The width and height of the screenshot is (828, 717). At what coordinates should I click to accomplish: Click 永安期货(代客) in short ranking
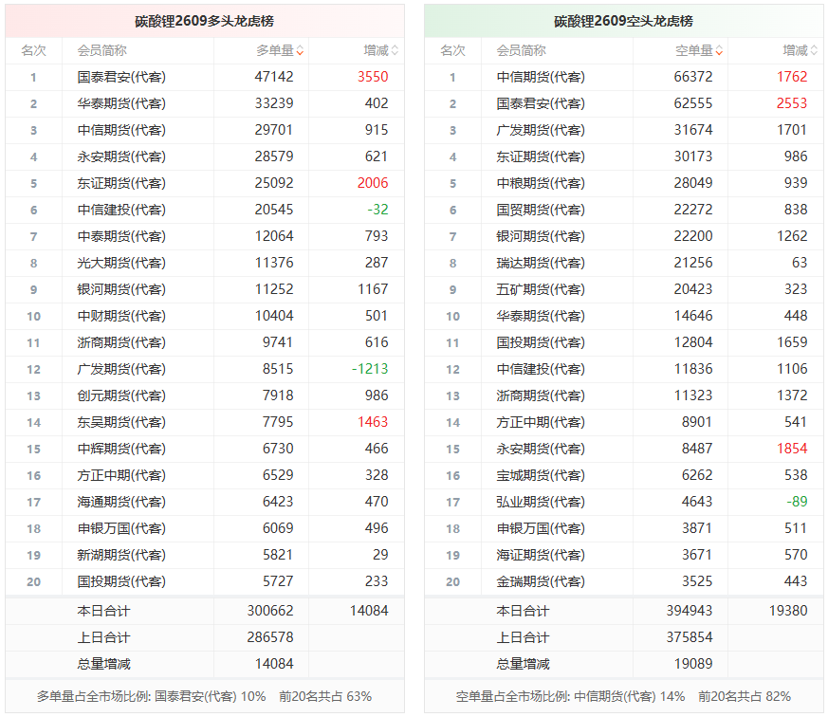coord(541,449)
